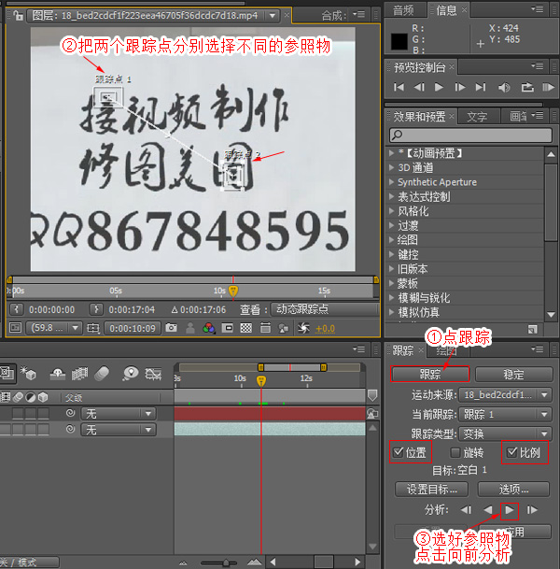Open parent dropdown of the first layer
Screen dimensions: 560x569
click(119, 413)
